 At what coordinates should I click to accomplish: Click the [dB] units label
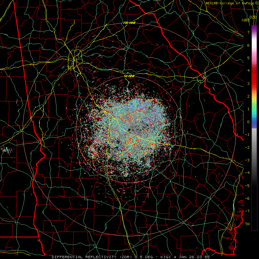point(245,20)
